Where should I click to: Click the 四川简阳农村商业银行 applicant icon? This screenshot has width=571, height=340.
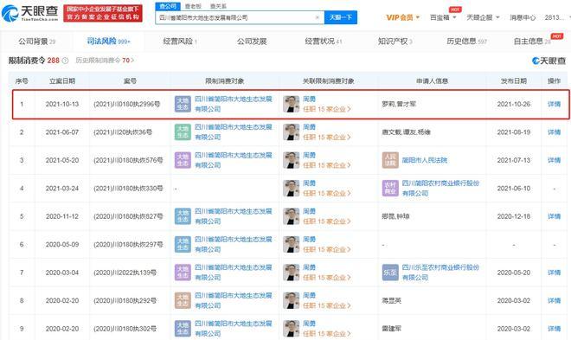390,189
